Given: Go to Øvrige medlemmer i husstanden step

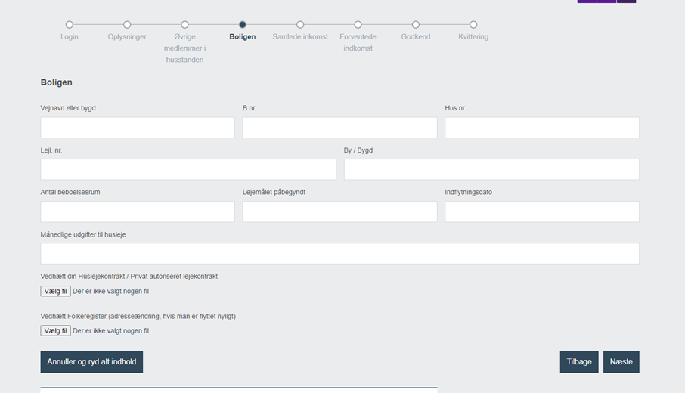Looking at the screenshot, I should (x=184, y=25).
